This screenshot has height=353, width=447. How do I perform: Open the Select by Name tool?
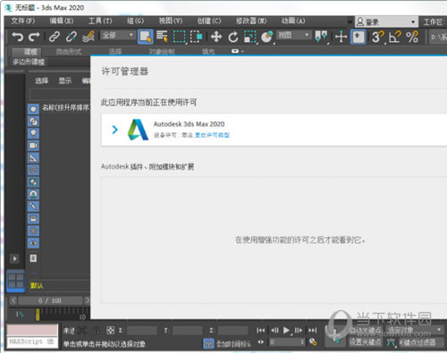162,37
